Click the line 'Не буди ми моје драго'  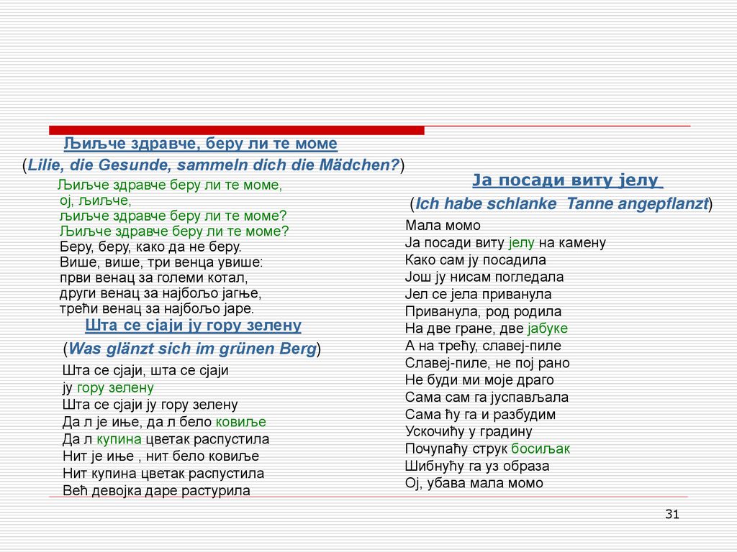479,379
